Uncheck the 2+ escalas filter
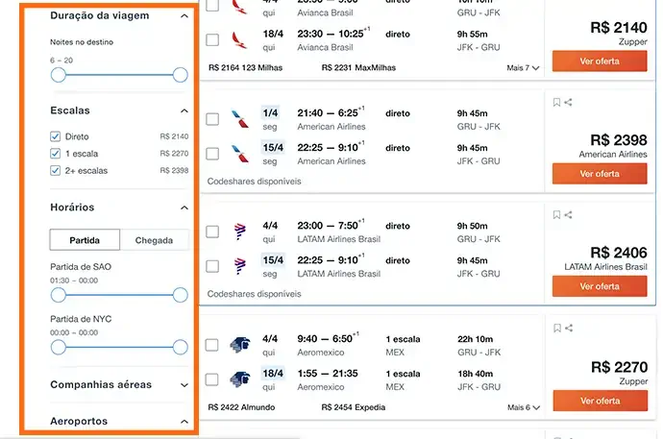The width and height of the screenshot is (663, 439). [56, 171]
